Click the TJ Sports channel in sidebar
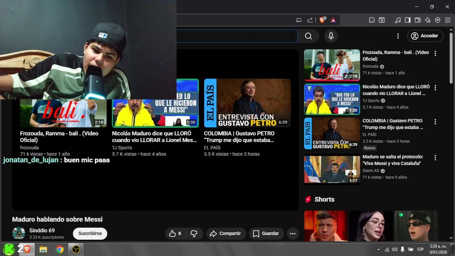The image size is (455, 256). [x=371, y=101]
